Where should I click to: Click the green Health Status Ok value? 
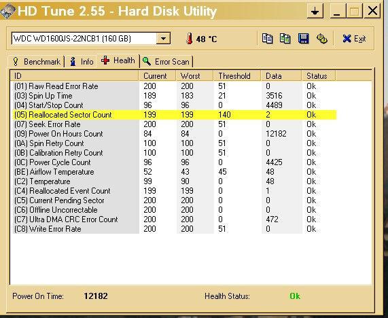click(295, 296)
